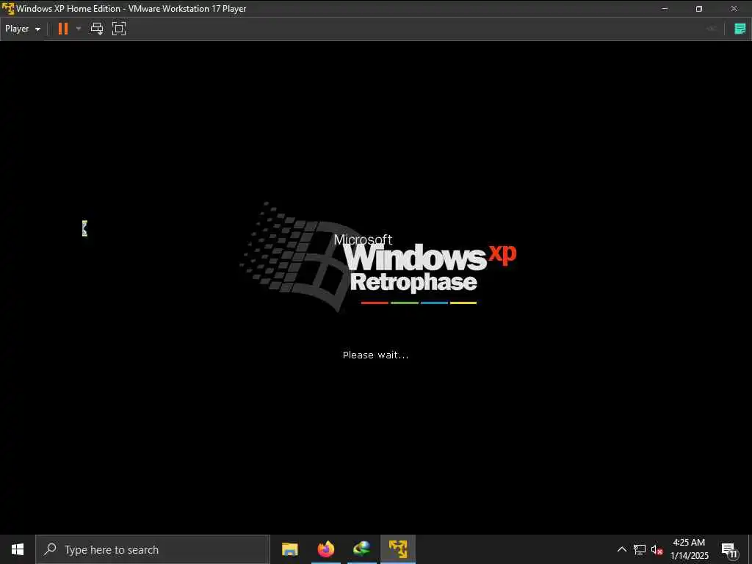Click the muted volume icon
Screen dimensions: 752x564
[x=657, y=549]
